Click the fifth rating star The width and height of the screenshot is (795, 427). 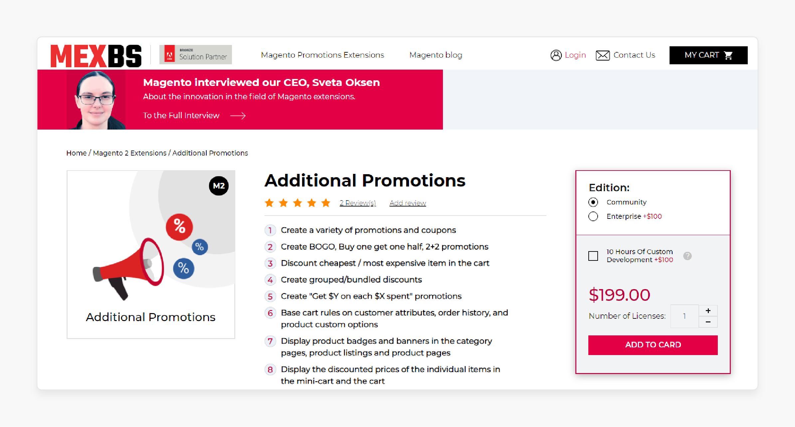click(326, 203)
